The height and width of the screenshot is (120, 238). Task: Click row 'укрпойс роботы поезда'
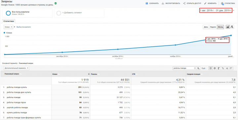[119, 108]
